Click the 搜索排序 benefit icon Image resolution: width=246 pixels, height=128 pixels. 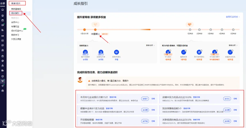184,52
